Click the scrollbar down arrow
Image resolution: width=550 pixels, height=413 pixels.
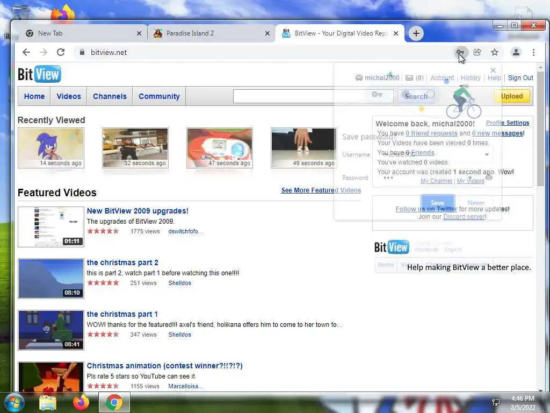click(x=540, y=389)
